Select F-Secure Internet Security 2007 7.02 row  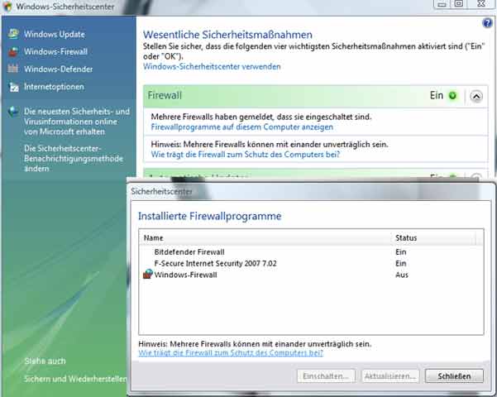pos(311,263)
